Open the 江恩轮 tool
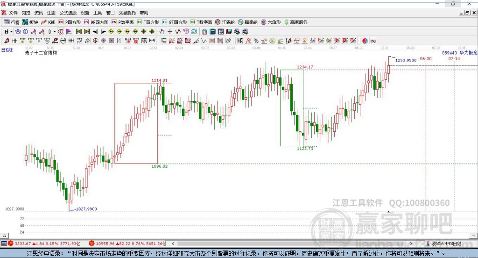478x258 pixels. pyautogui.click(x=225, y=22)
